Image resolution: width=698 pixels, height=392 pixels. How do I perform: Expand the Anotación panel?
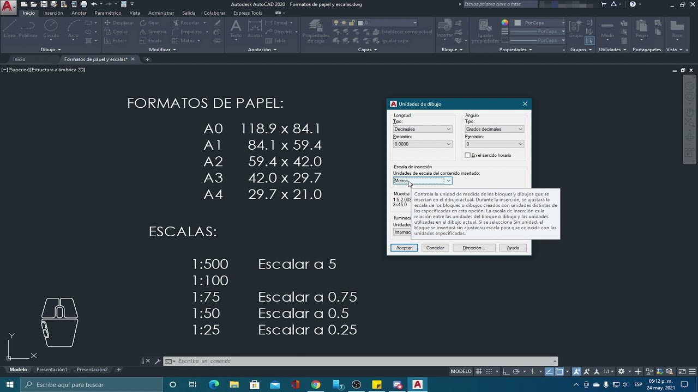coord(262,50)
